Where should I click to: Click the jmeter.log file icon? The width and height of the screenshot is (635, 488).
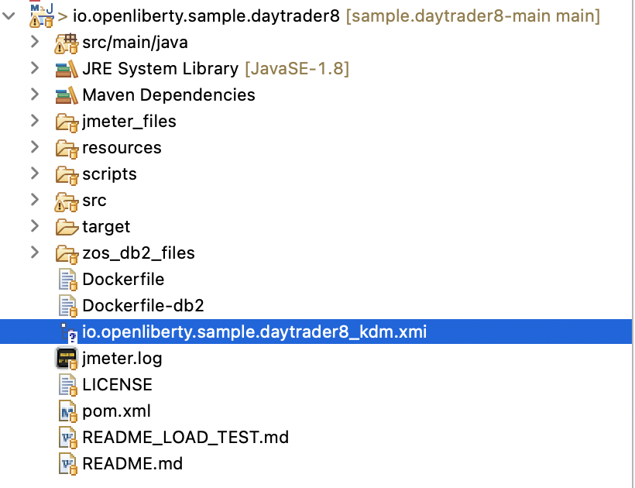(x=67, y=359)
